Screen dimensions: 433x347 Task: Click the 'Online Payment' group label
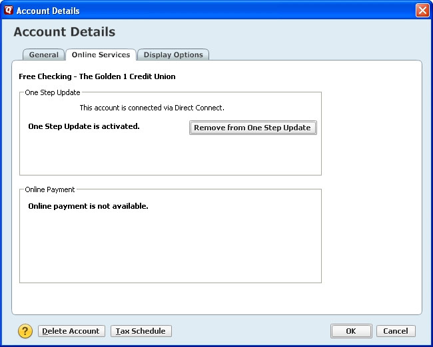pyautogui.click(x=50, y=189)
